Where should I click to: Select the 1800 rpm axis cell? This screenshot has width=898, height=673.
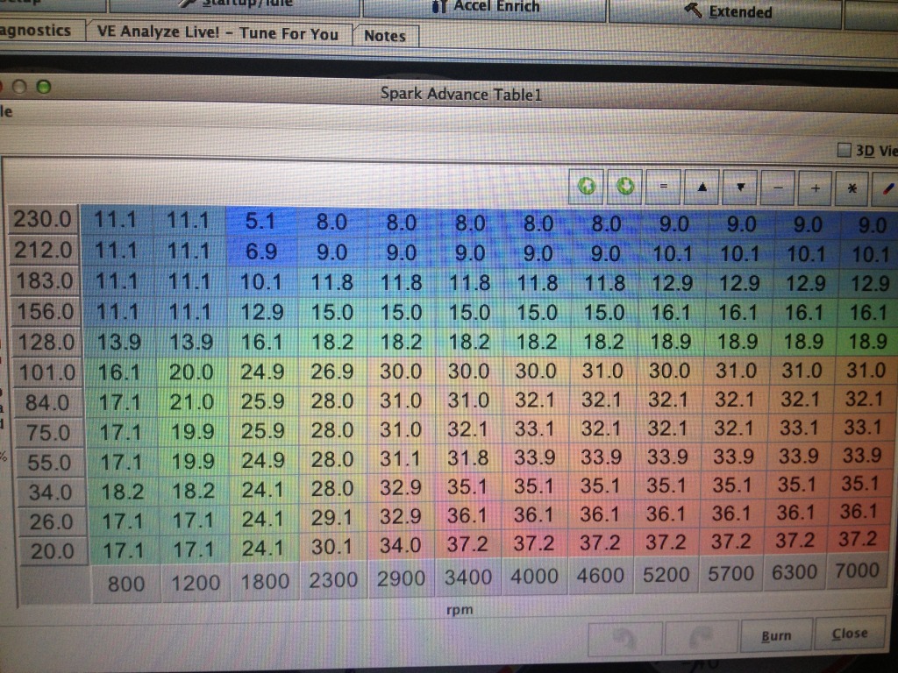[x=265, y=582]
